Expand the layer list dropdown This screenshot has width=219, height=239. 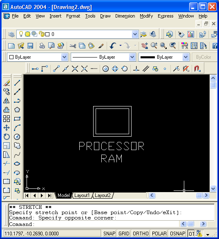[135, 34]
